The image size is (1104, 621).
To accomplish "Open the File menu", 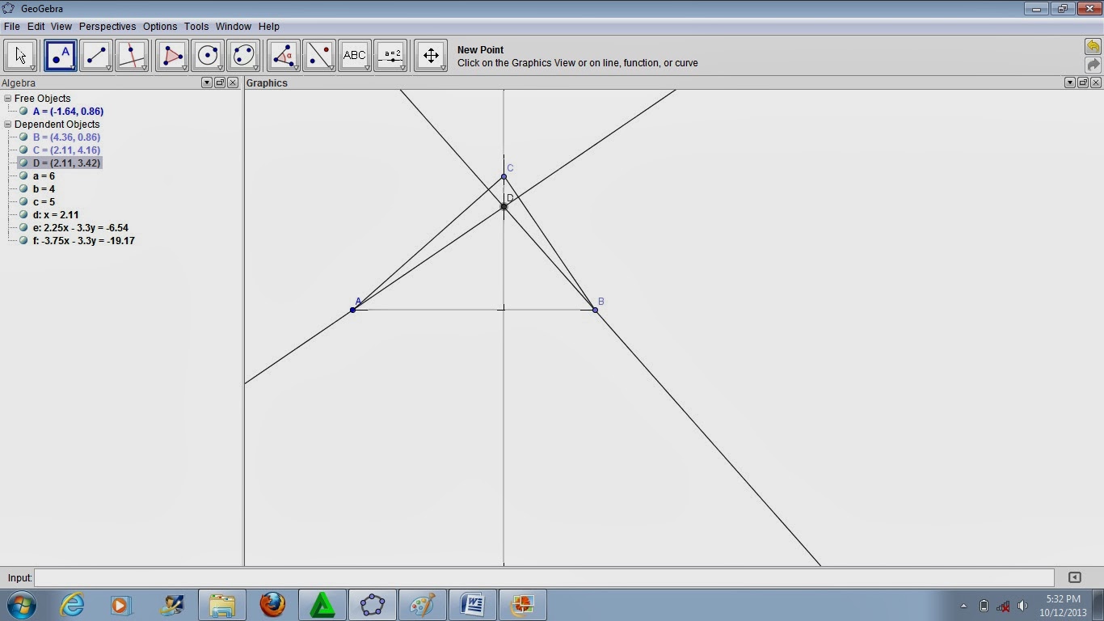I will 11,27.
